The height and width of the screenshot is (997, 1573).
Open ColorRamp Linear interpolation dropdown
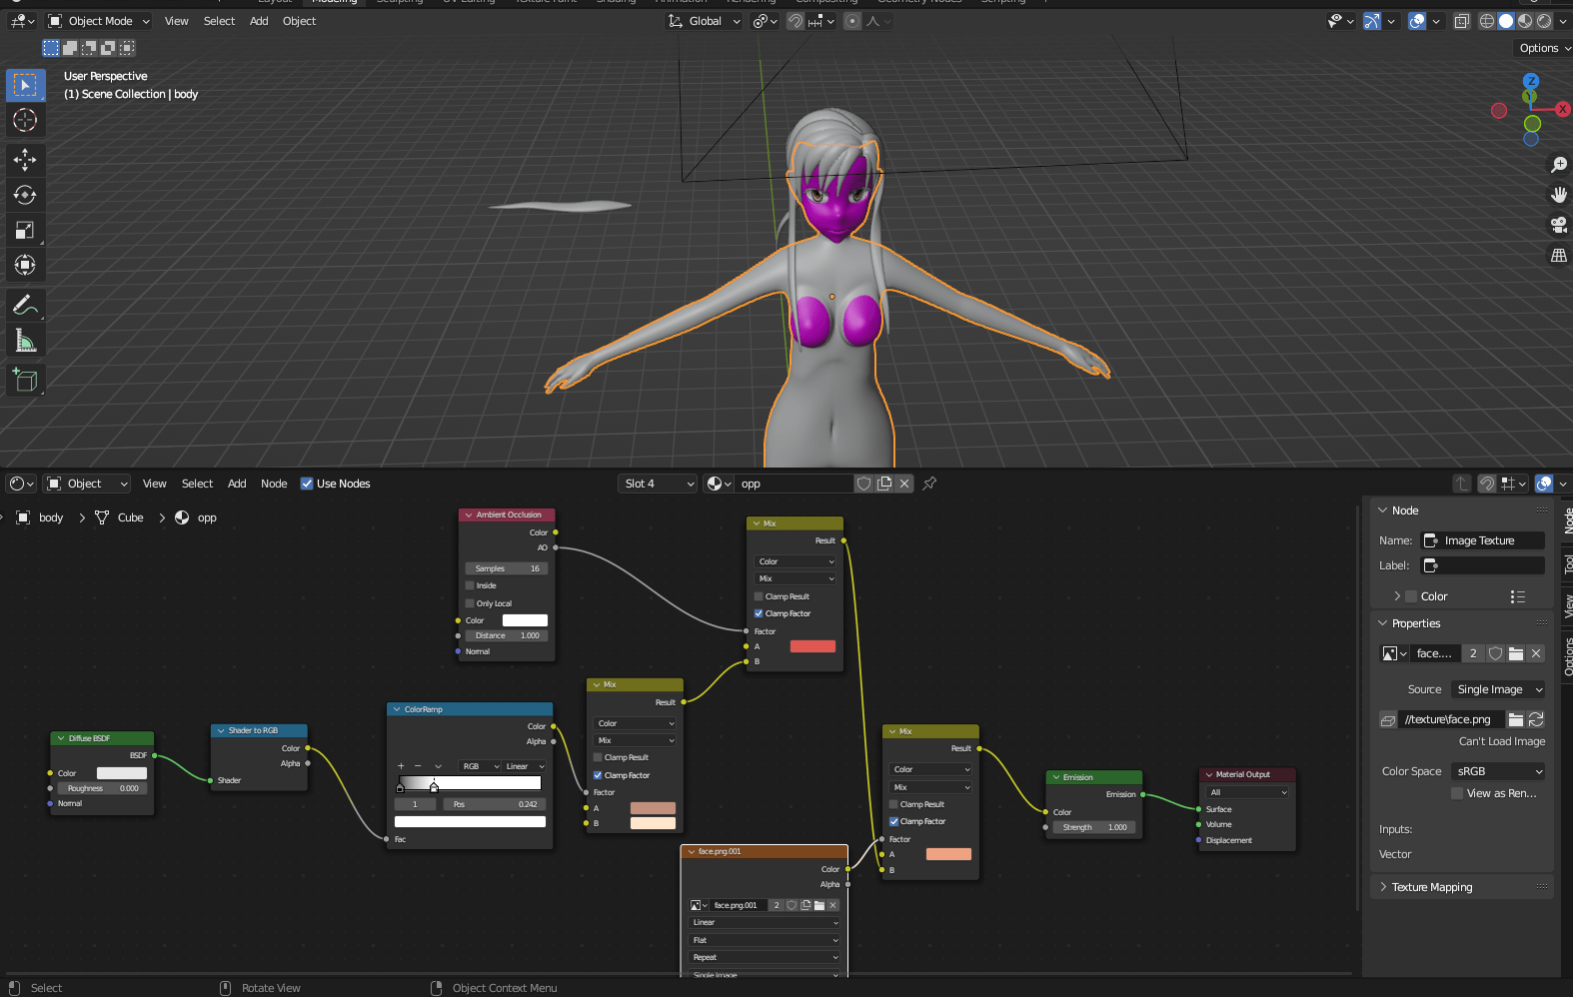(x=525, y=766)
